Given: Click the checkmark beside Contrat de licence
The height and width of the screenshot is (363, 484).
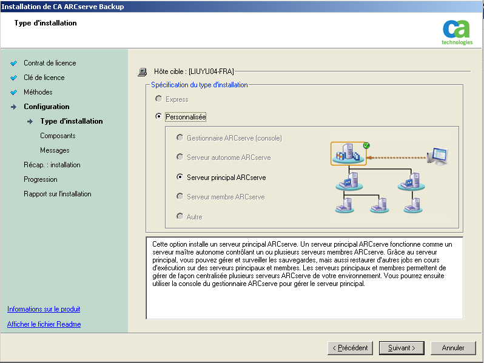Looking at the screenshot, I should coord(13,63).
